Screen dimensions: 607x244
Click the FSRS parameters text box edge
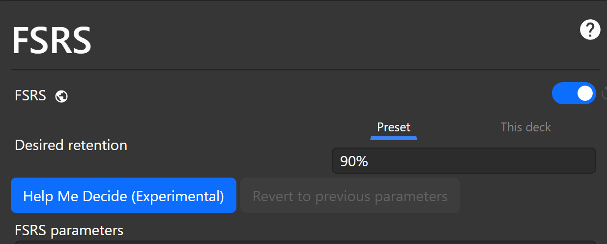coord(305,242)
